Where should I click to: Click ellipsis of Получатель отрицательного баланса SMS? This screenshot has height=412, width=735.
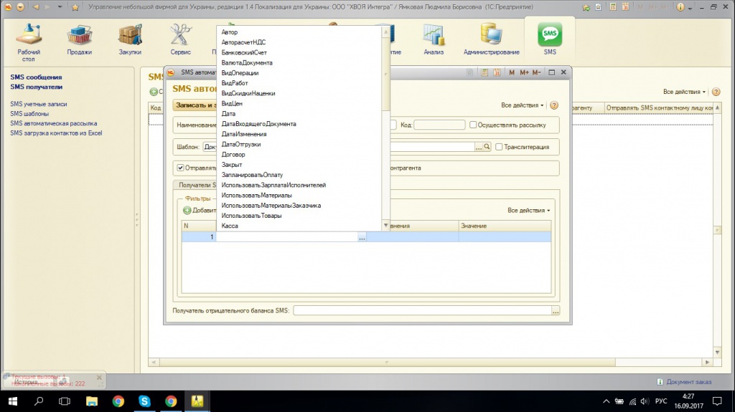pyautogui.click(x=556, y=311)
